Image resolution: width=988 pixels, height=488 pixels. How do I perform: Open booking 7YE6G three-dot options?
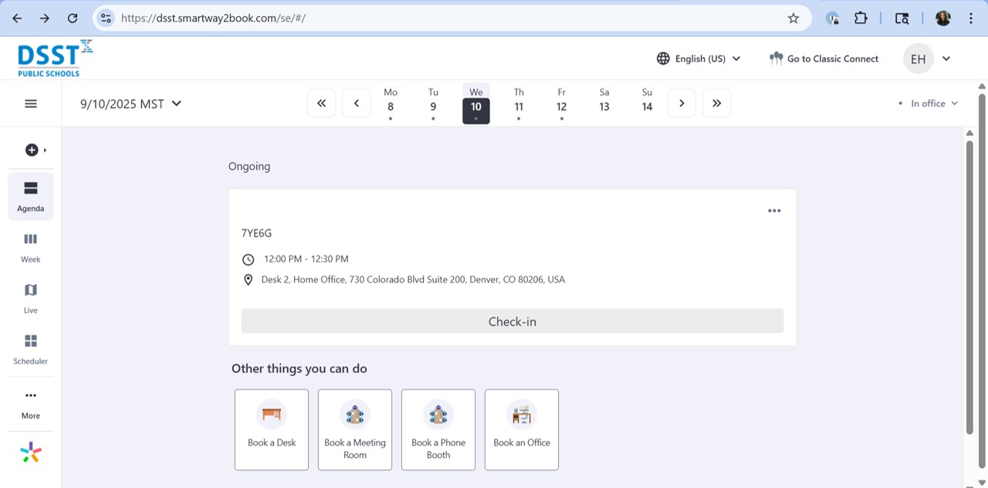(774, 211)
